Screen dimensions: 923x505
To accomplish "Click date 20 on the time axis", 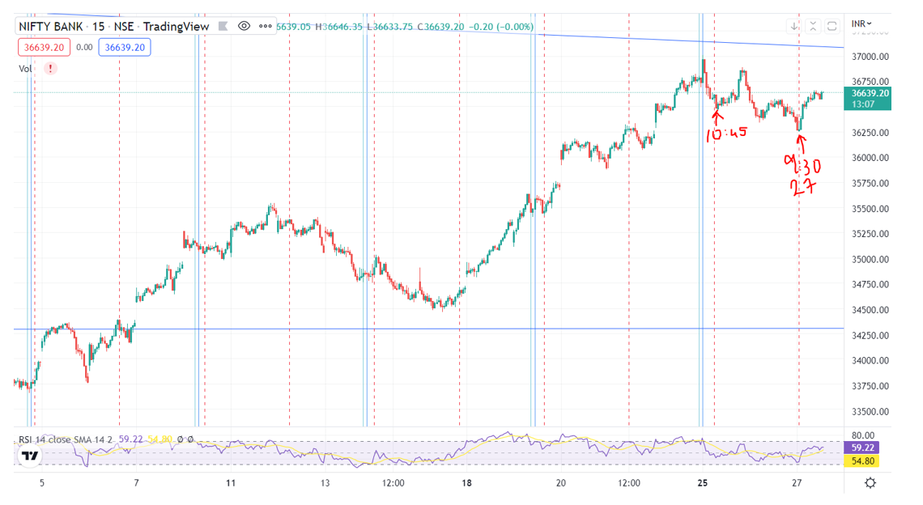I will point(560,483).
